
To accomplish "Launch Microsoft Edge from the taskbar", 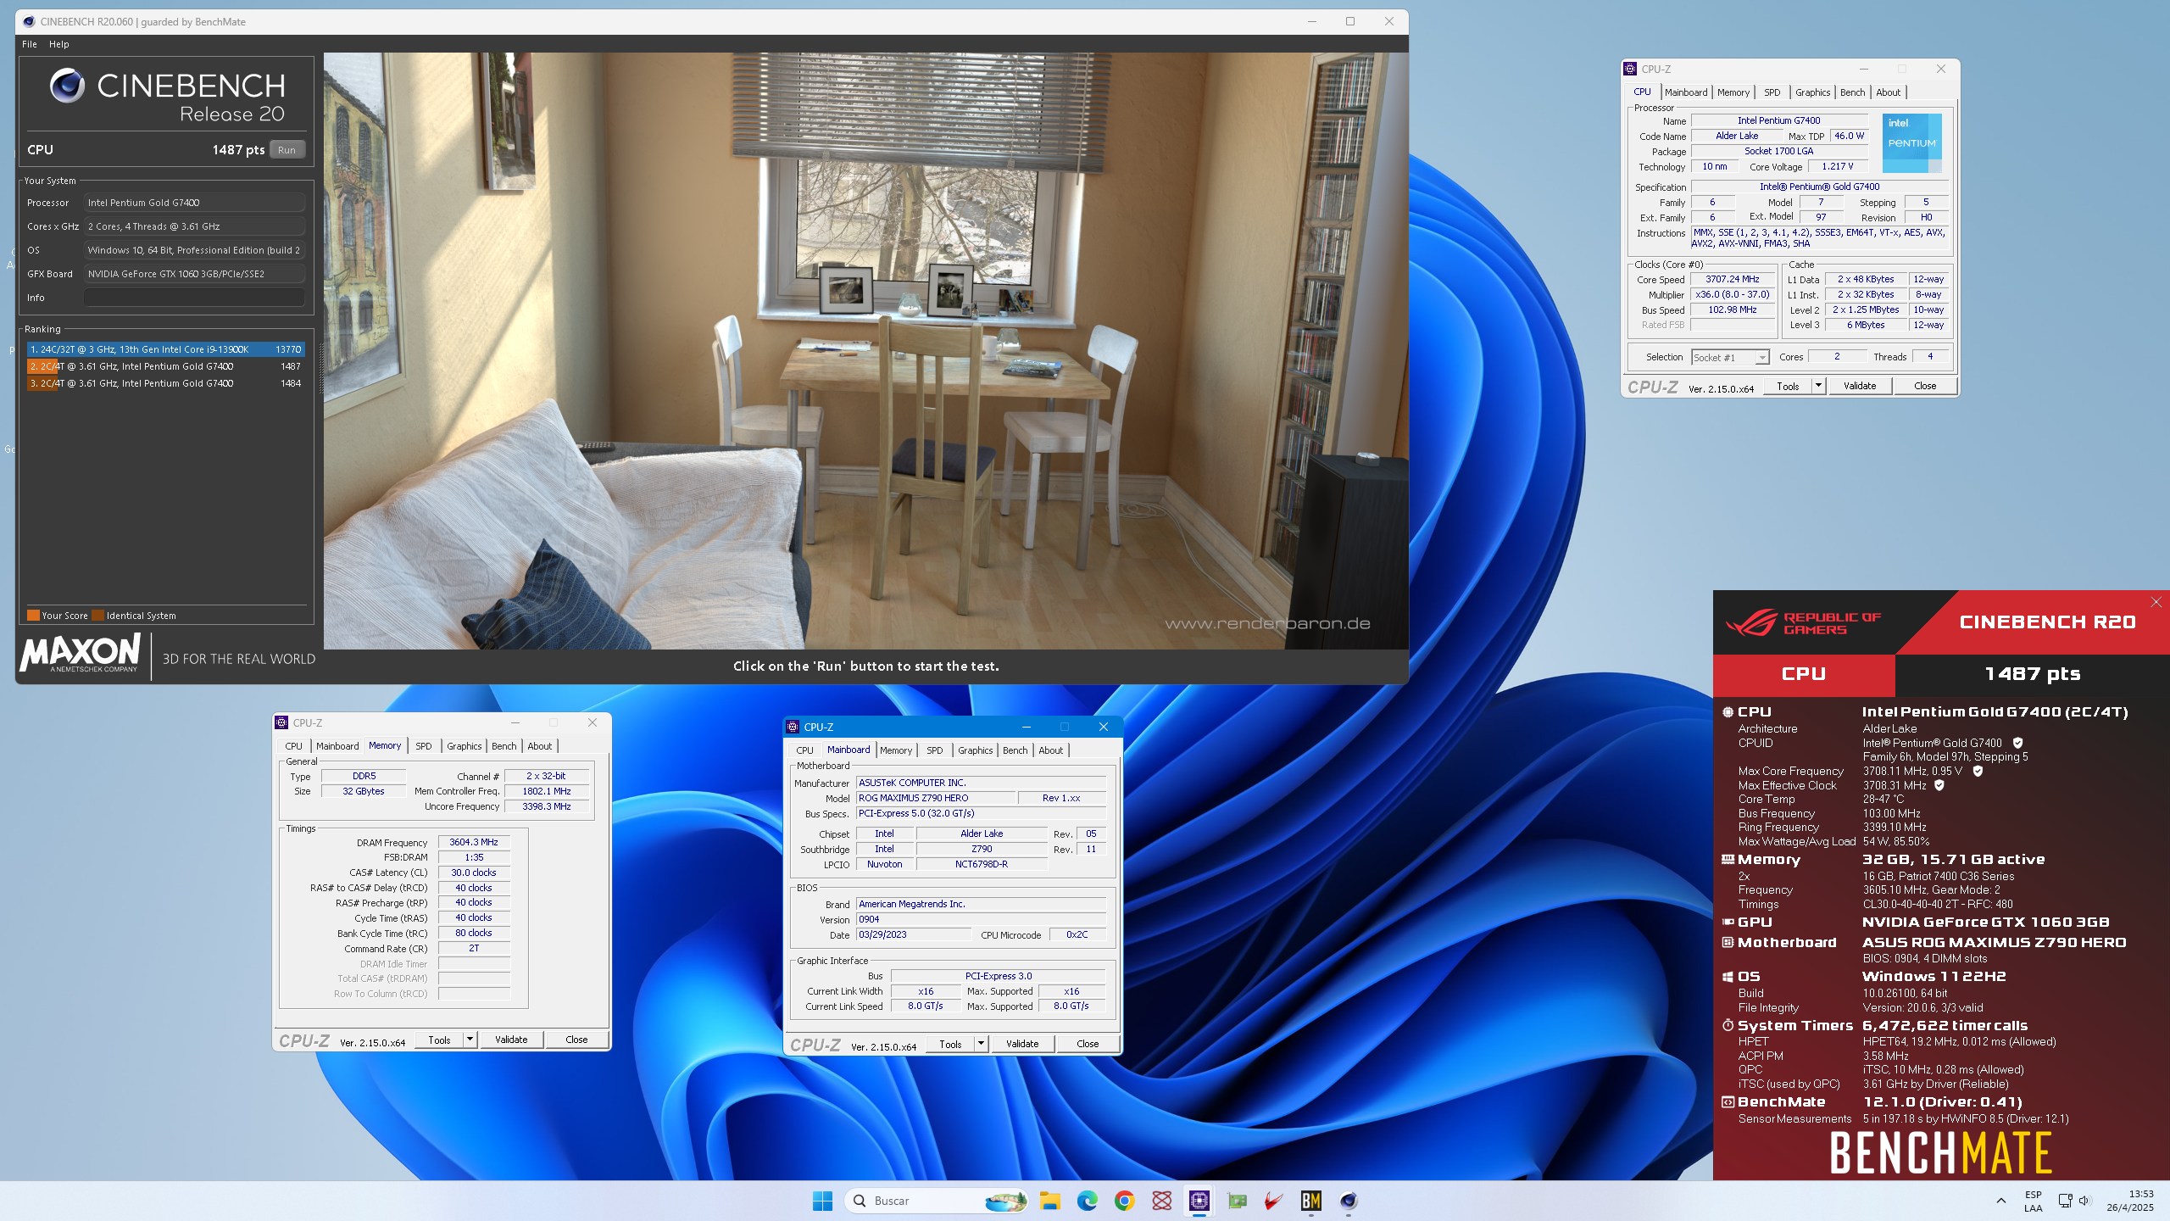I will 1088,1201.
